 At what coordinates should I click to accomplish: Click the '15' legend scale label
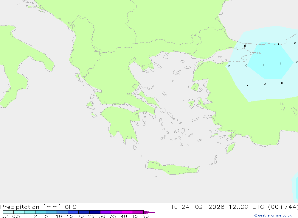[x=70, y=216]
